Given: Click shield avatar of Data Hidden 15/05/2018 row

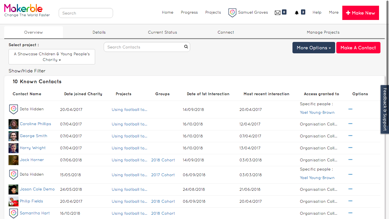Looking at the screenshot, I should (13, 175).
